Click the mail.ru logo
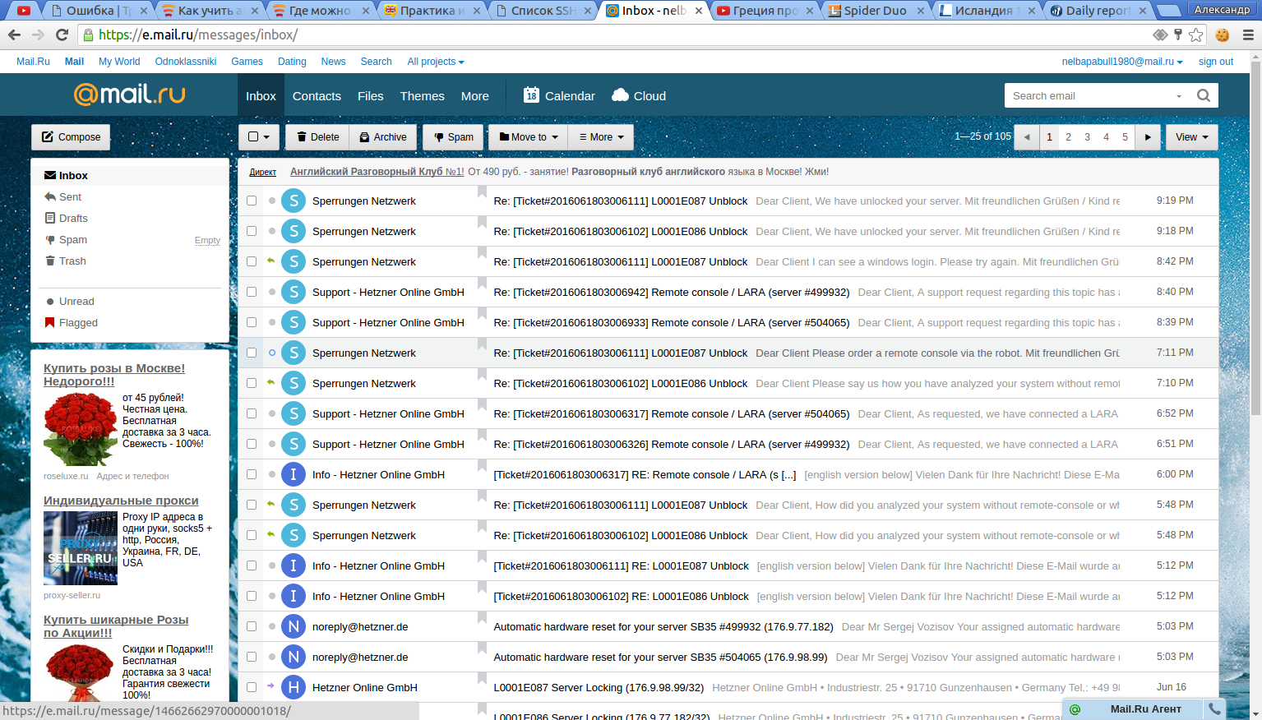Viewport: 1262px width, 720px height. point(129,95)
